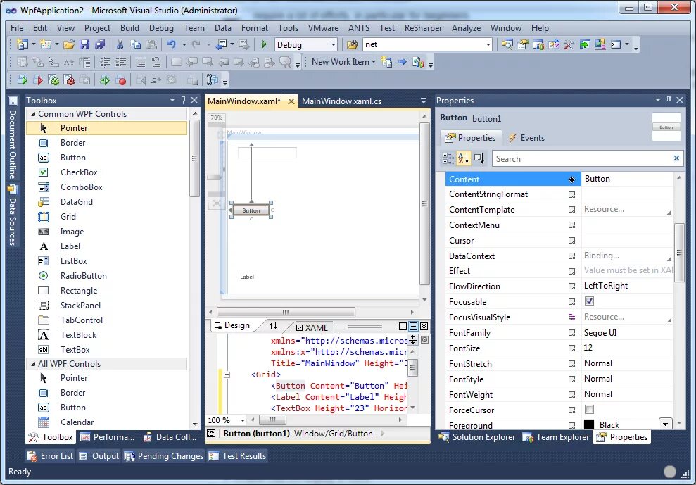Pin the Toolbox panel with auto-hide icon
696x485 pixels.
[183, 101]
